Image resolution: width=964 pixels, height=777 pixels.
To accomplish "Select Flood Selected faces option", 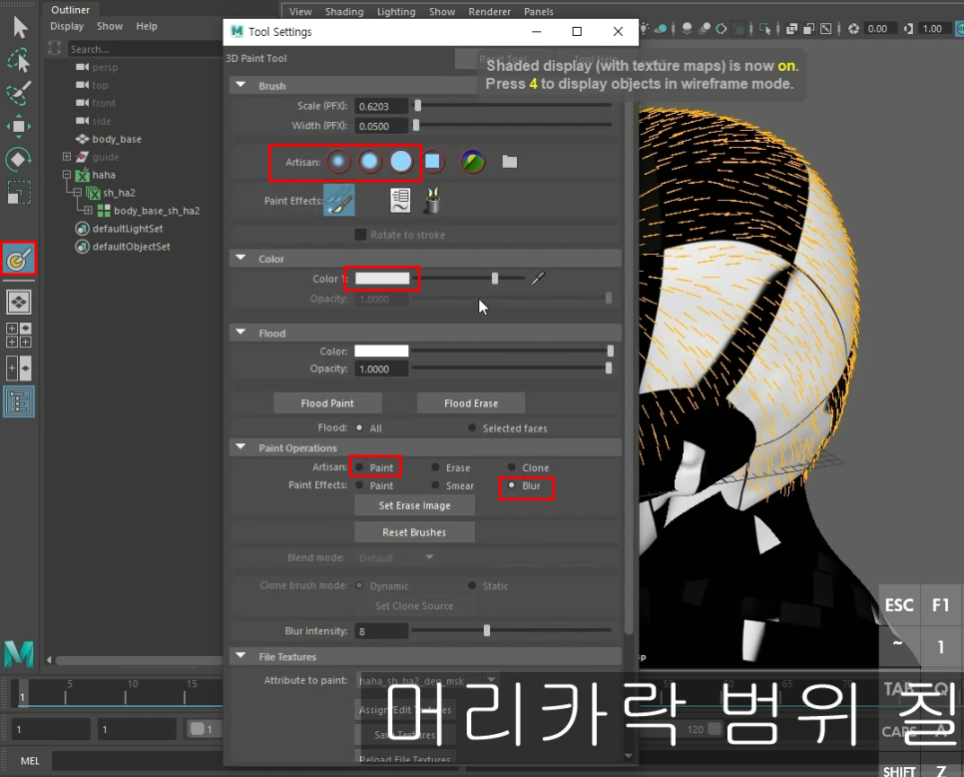I will (472, 427).
